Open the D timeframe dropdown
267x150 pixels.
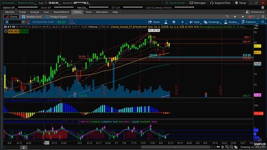pyautogui.click(x=183, y=22)
